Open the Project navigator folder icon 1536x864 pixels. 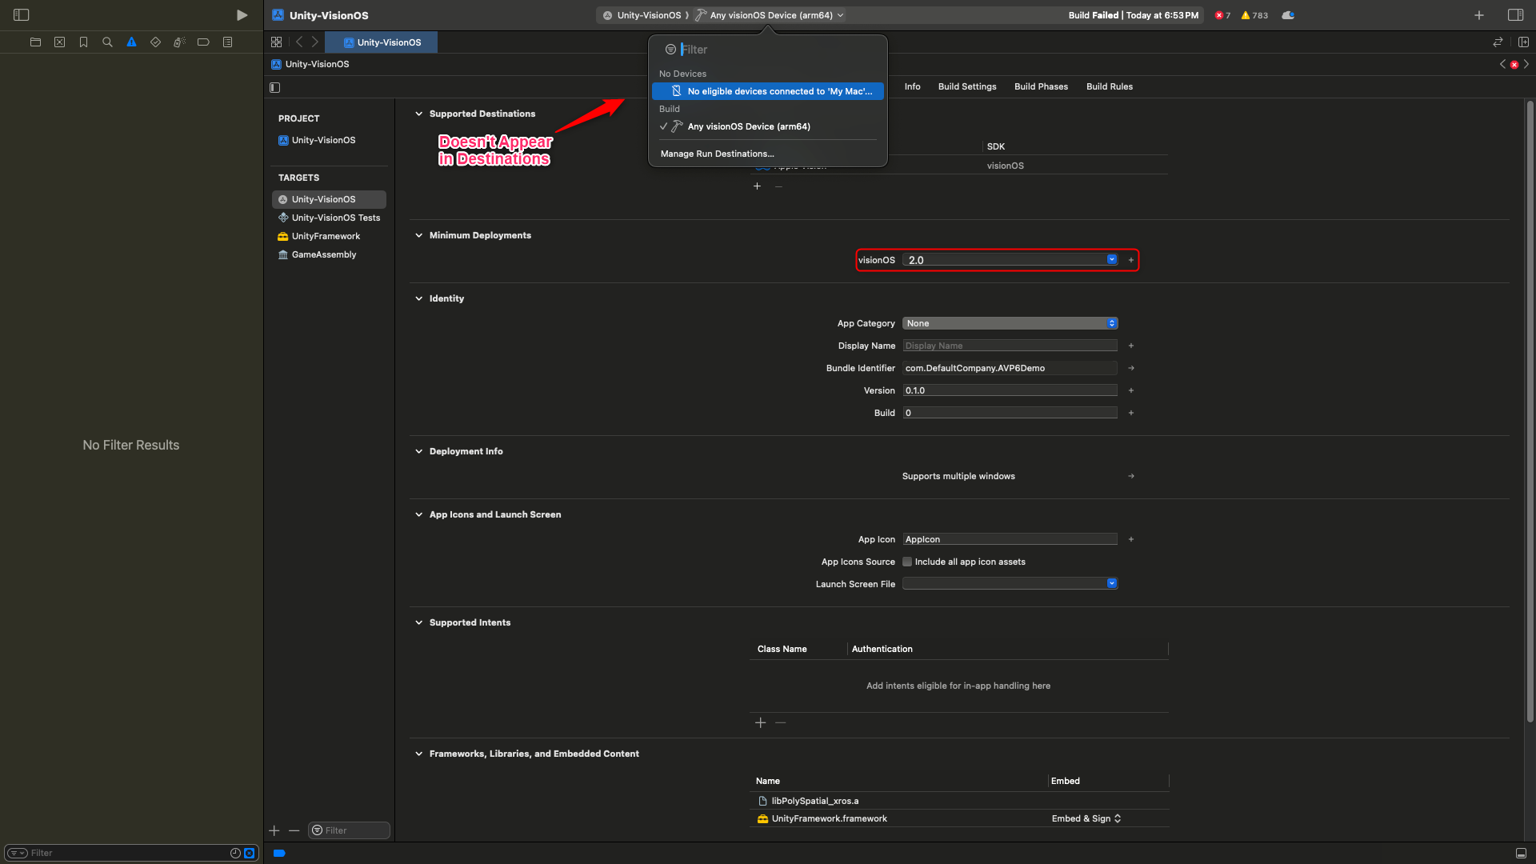coord(35,42)
